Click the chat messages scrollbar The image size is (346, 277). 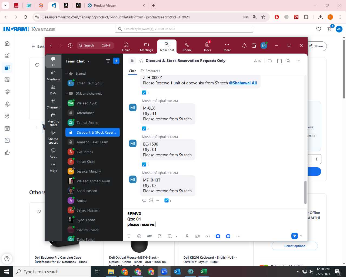point(305,192)
